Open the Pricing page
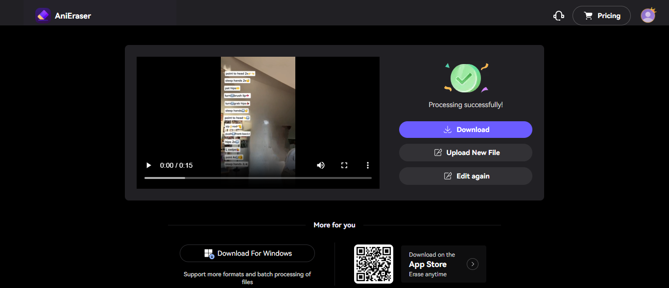The height and width of the screenshot is (288, 669). pyautogui.click(x=601, y=16)
